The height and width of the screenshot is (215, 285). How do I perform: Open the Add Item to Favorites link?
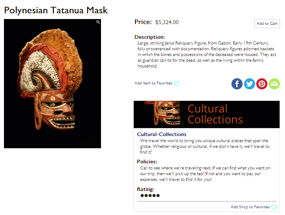point(153,83)
